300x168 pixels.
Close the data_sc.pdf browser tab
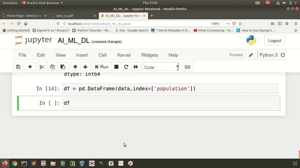click(95, 16)
